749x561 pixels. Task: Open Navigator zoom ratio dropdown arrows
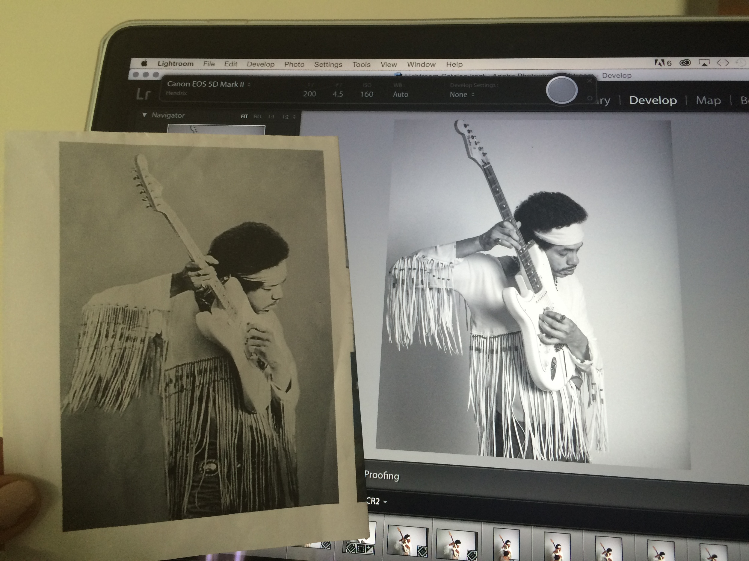294,117
